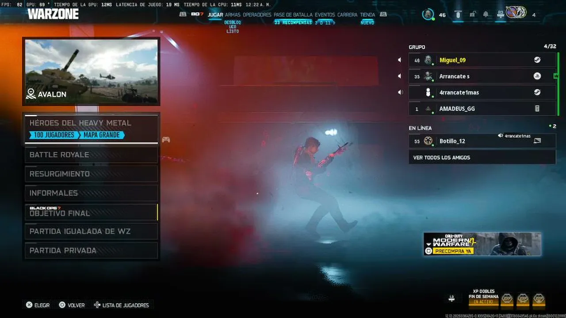566x318 pixels.
Task: Toggle voice speaker for 4rrancate1mas
Action: [400, 92]
